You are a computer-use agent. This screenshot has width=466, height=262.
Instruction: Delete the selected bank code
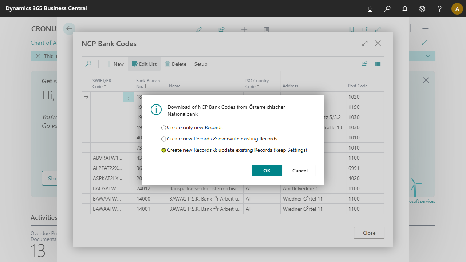click(x=175, y=64)
